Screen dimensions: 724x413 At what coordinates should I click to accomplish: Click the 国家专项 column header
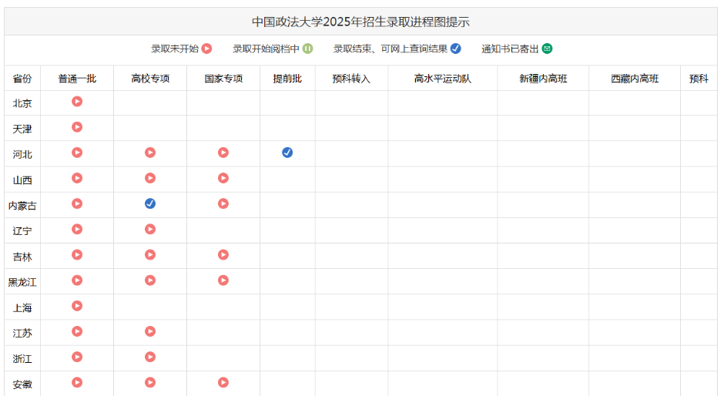click(x=223, y=79)
